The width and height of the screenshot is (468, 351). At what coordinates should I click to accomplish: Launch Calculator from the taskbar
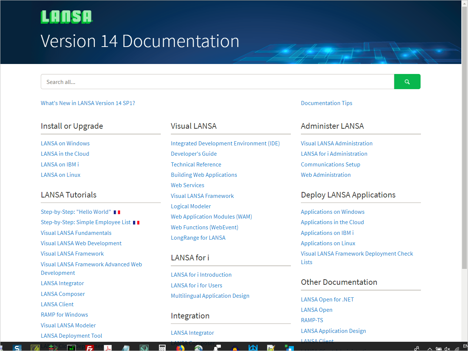tap(162, 348)
